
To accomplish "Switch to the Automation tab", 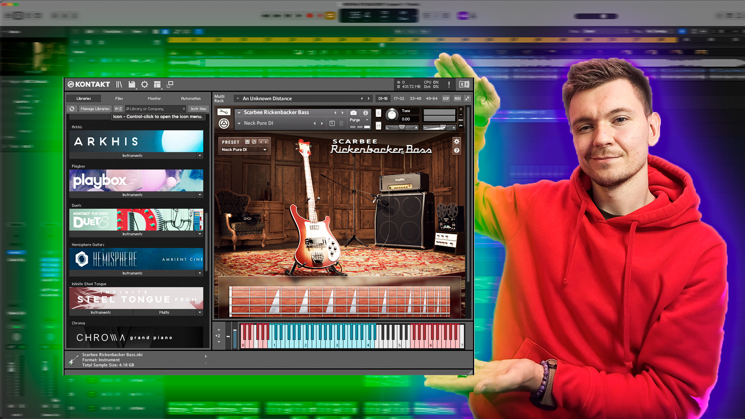I will point(191,99).
